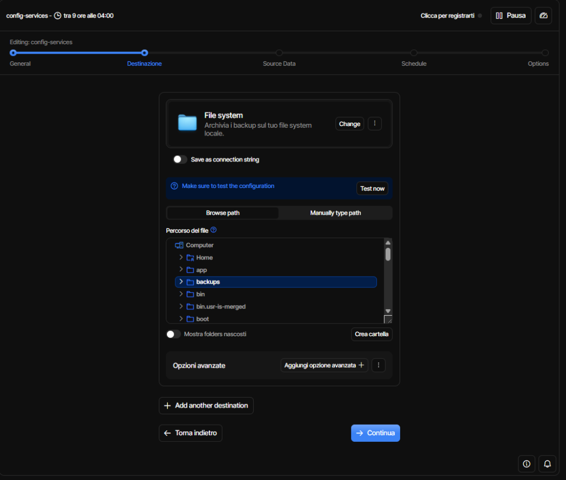Select the boot folder row
Image resolution: width=566 pixels, height=480 pixels.
(x=276, y=319)
